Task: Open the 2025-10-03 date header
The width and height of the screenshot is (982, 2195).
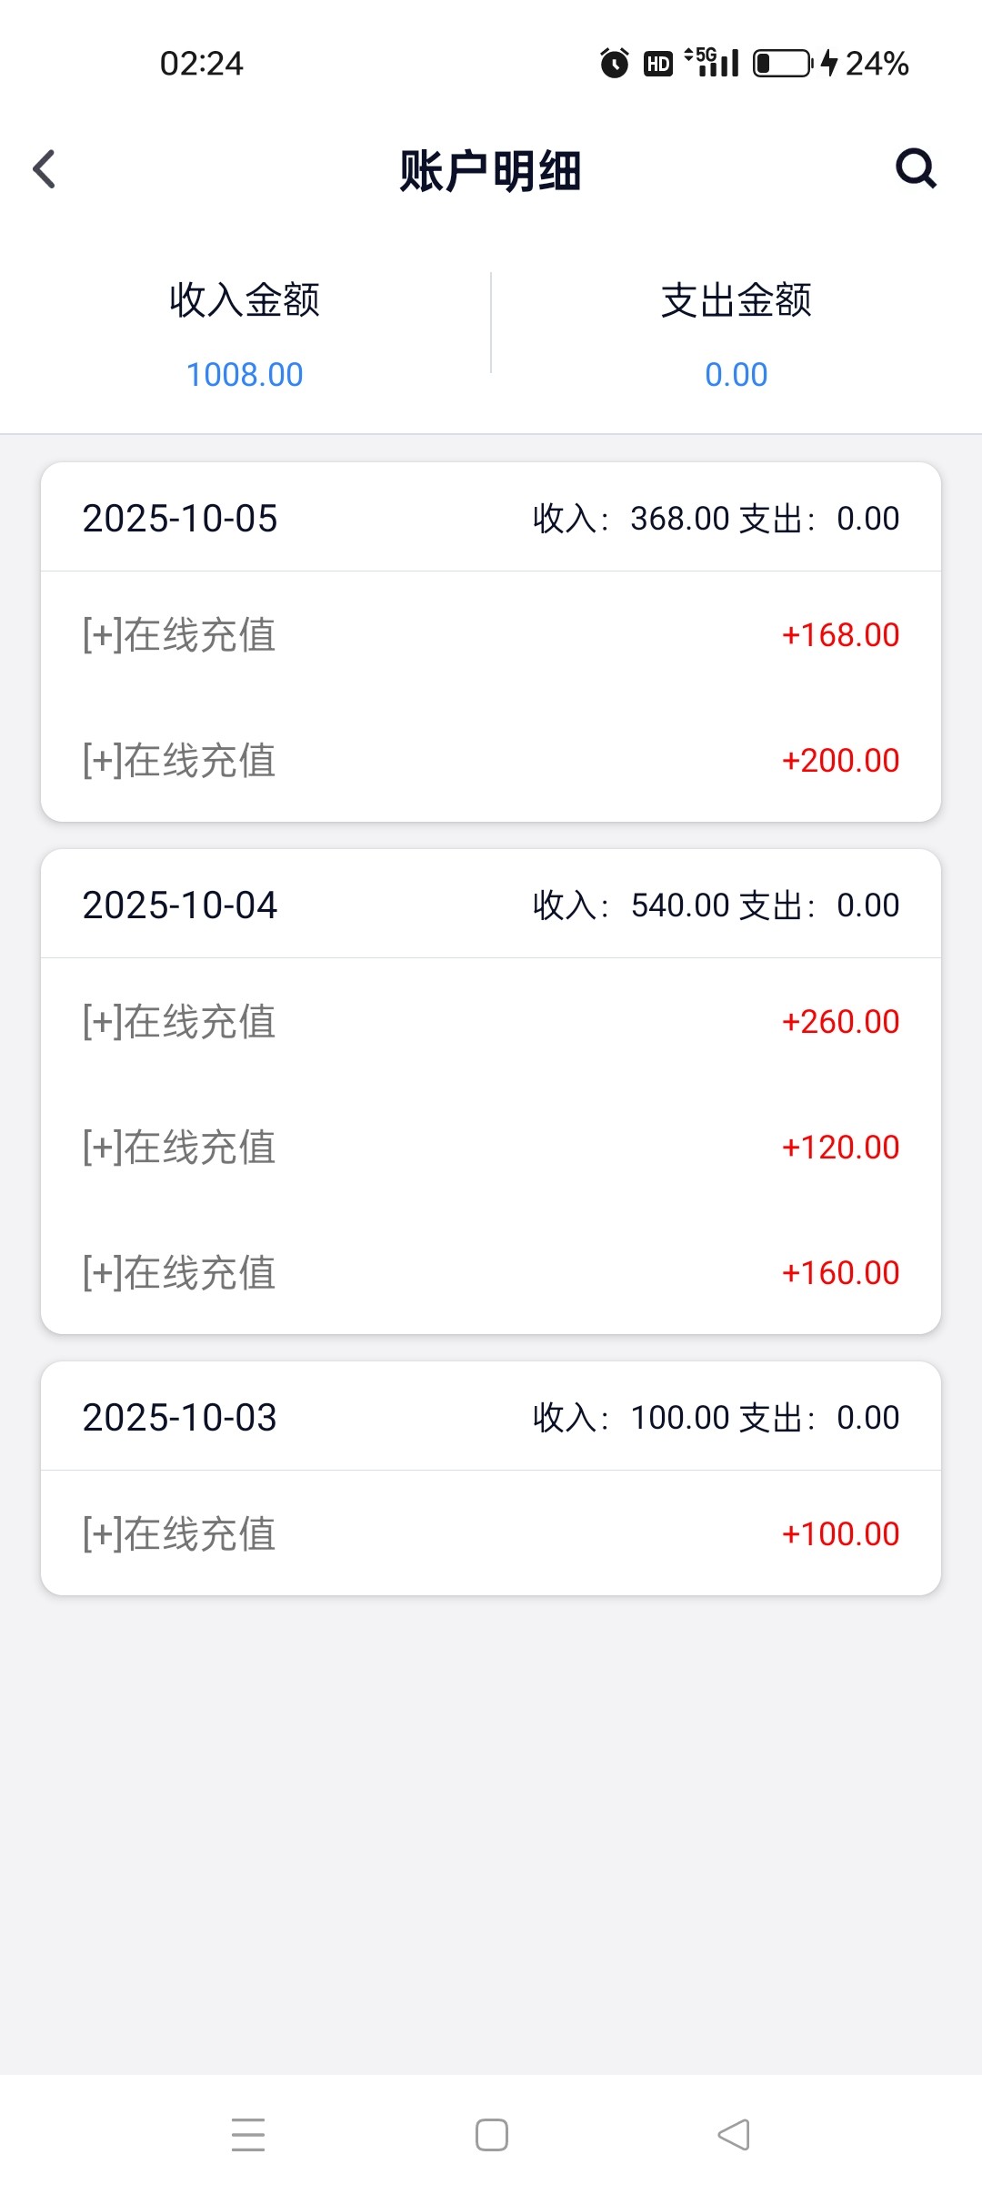Action: click(491, 1417)
